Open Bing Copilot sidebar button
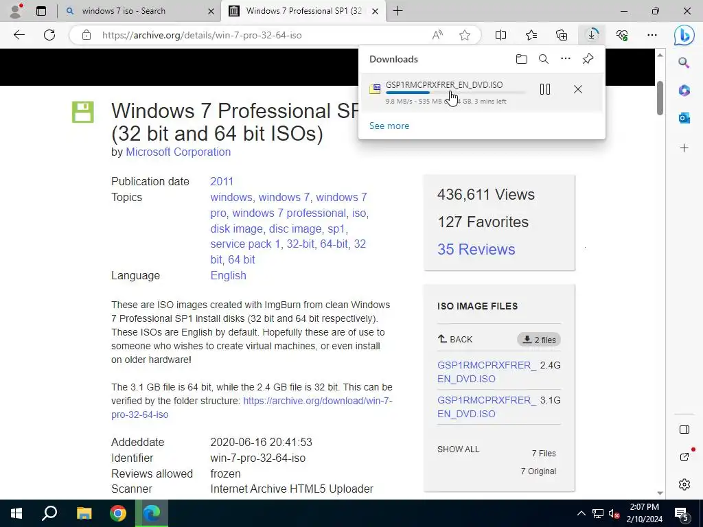Viewport: 703px width, 527px height. (x=684, y=35)
